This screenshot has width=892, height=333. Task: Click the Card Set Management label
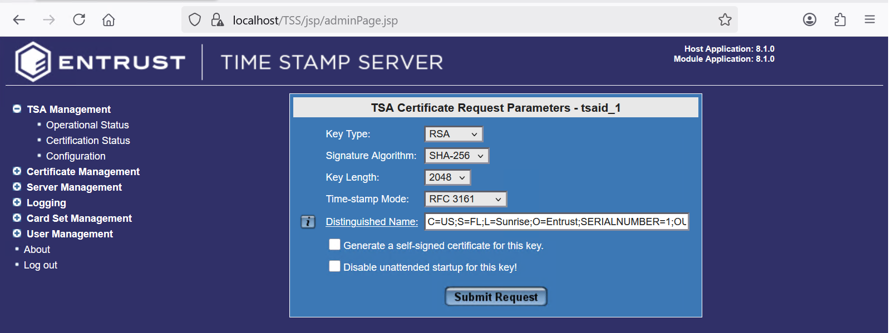click(x=79, y=218)
